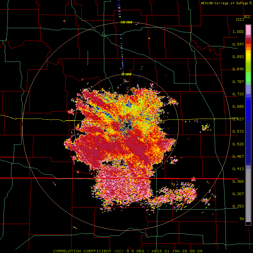Click the 0.787 color scale value
This screenshot has height=253, width=253.
pos(238,82)
